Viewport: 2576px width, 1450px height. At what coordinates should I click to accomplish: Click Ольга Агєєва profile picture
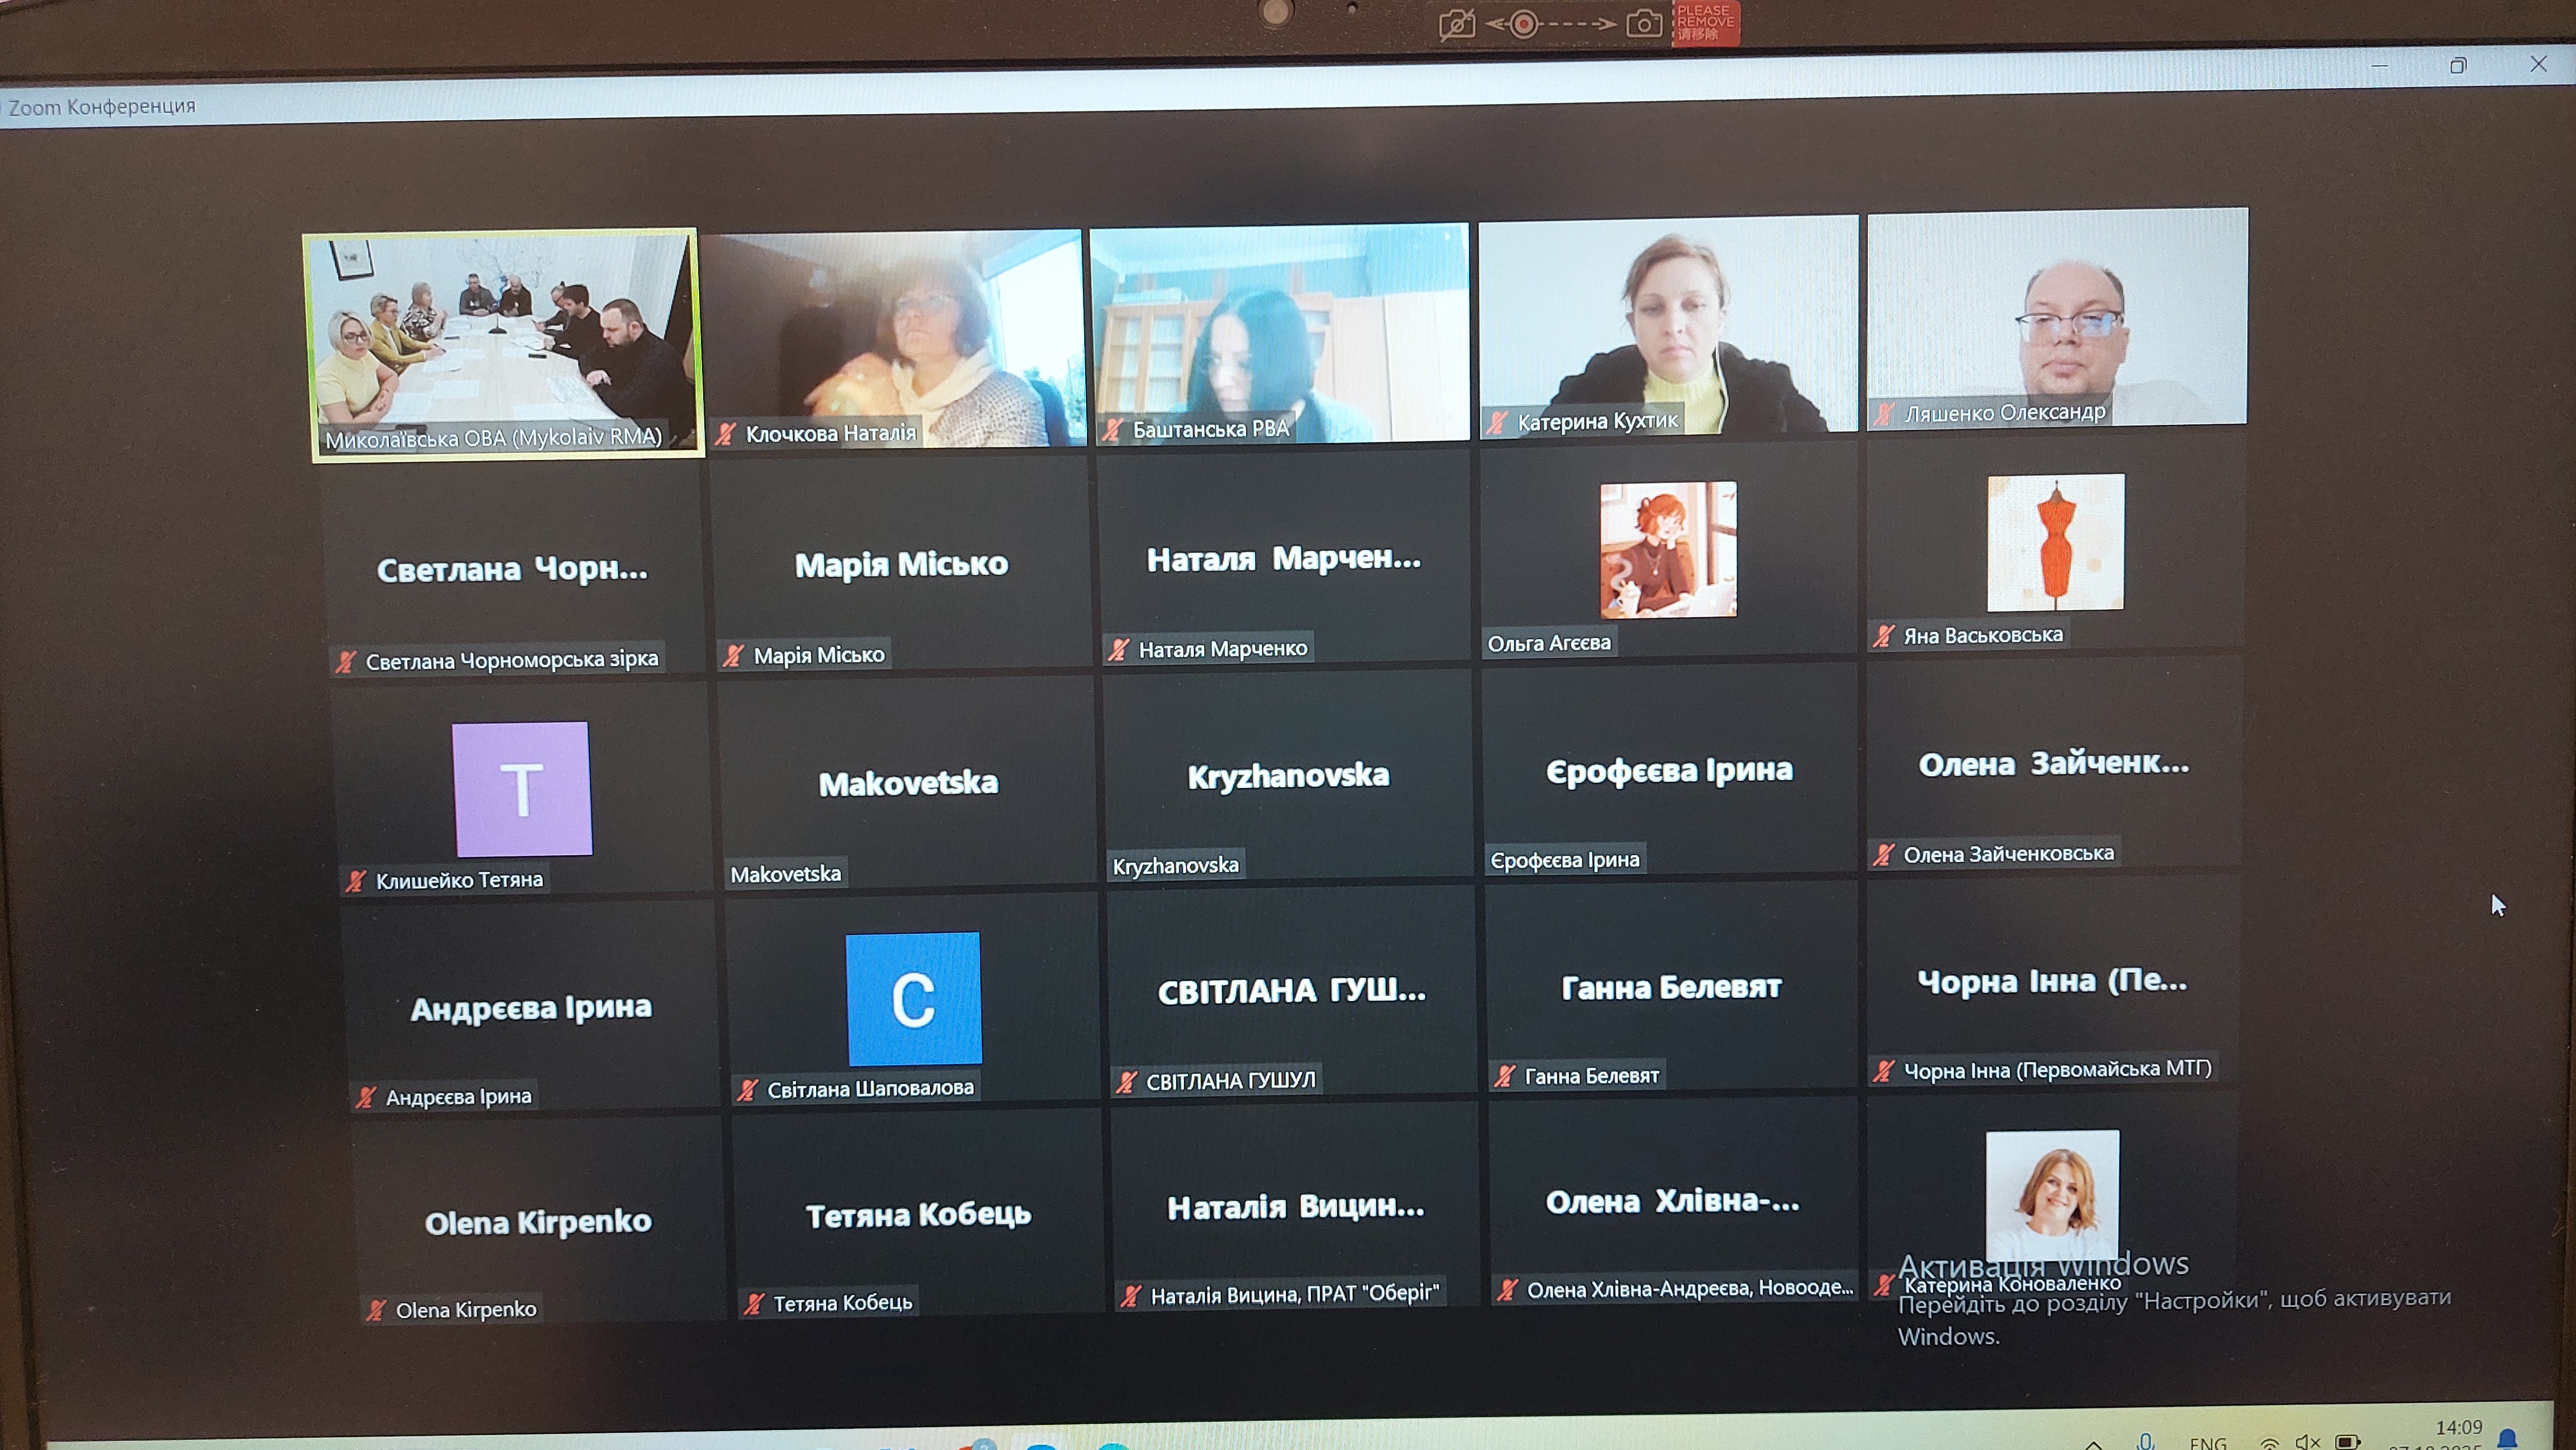pyautogui.click(x=1668, y=550)
